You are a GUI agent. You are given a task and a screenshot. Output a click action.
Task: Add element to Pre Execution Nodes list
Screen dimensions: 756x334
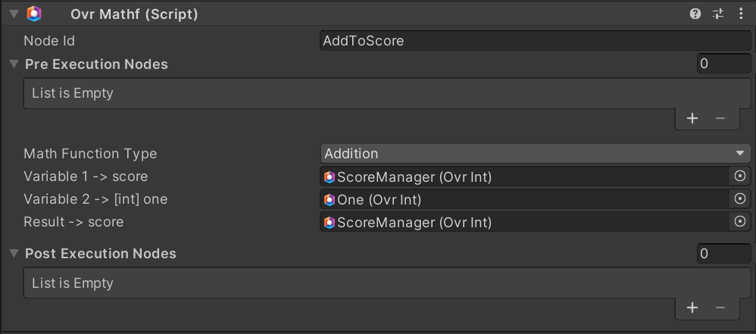[692, 118]
